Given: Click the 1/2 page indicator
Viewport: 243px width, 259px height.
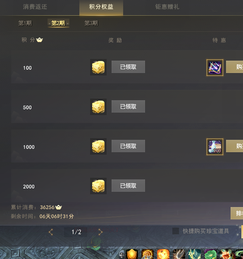Looking at the screenshot, I should (x=76, y=232).
